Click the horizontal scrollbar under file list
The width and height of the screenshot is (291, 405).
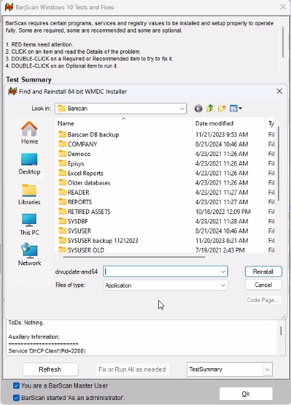coord(134,257)
